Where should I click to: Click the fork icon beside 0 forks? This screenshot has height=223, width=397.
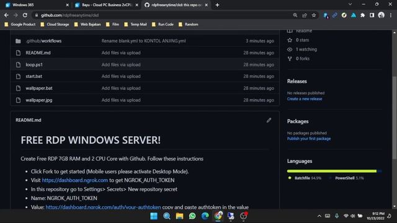pos(290,59)
